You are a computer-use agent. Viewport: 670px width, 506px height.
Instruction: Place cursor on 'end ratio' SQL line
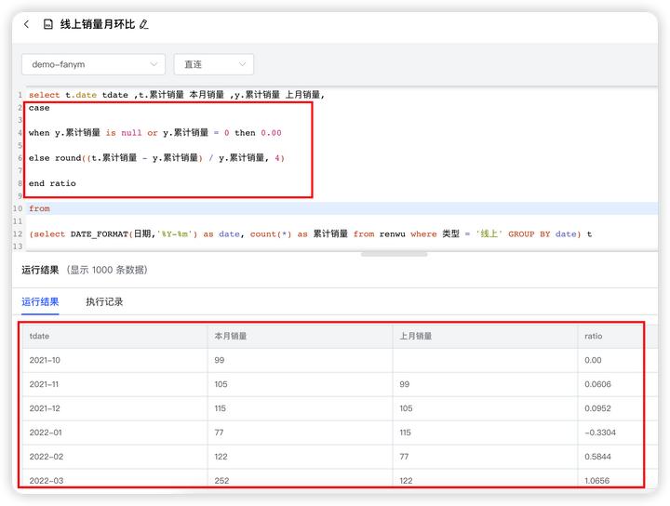52,183
